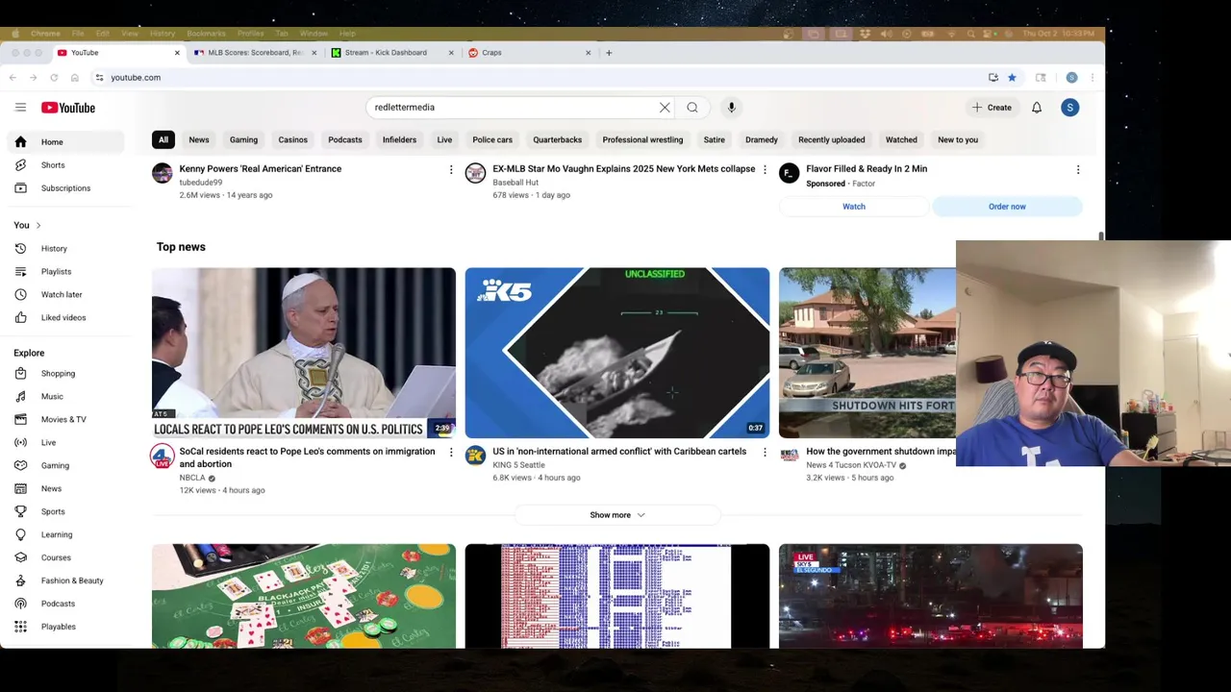Open Watch later list
Image resolution: width=1231 pixels, height=692 pixels.
coord(65,294)
